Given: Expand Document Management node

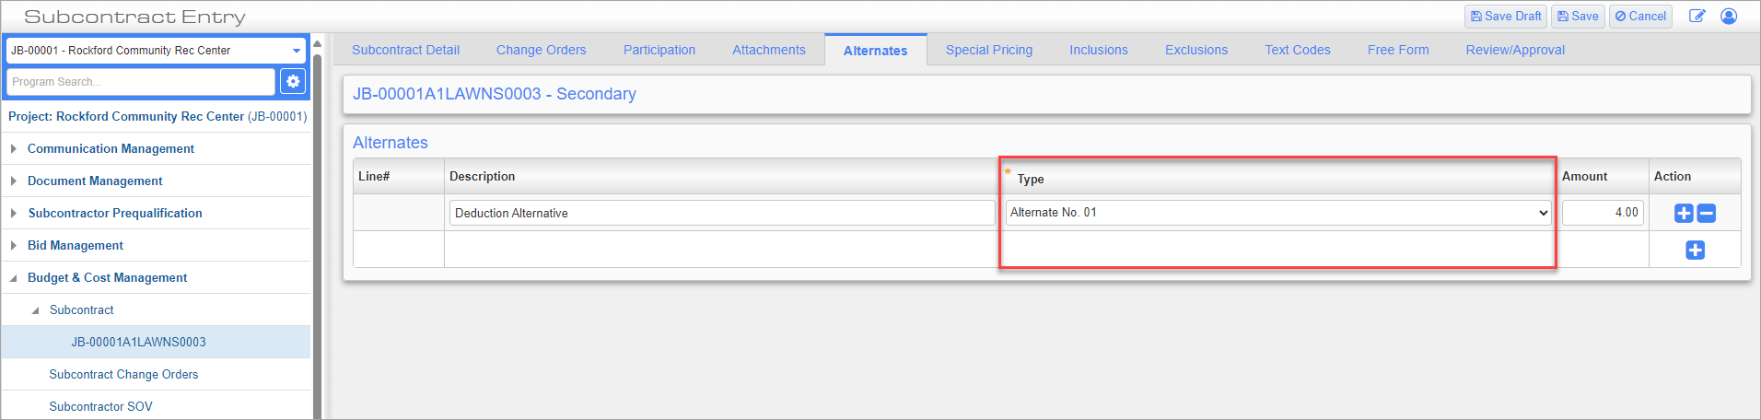Looking at the screenshot, I should [14, 181].
